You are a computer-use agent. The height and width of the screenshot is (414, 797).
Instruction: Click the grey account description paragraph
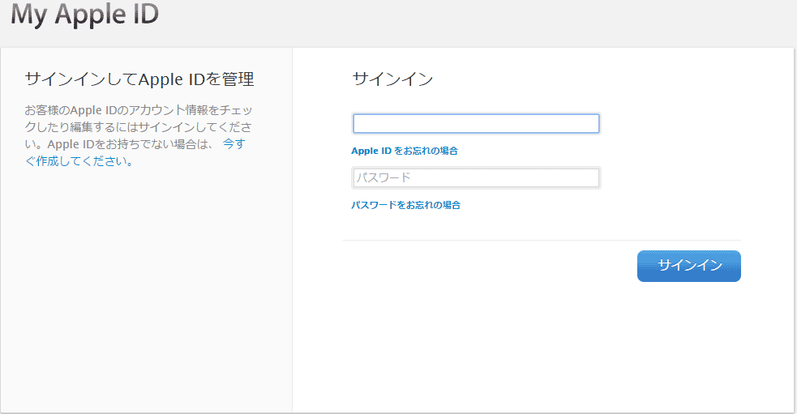(138, 127)
